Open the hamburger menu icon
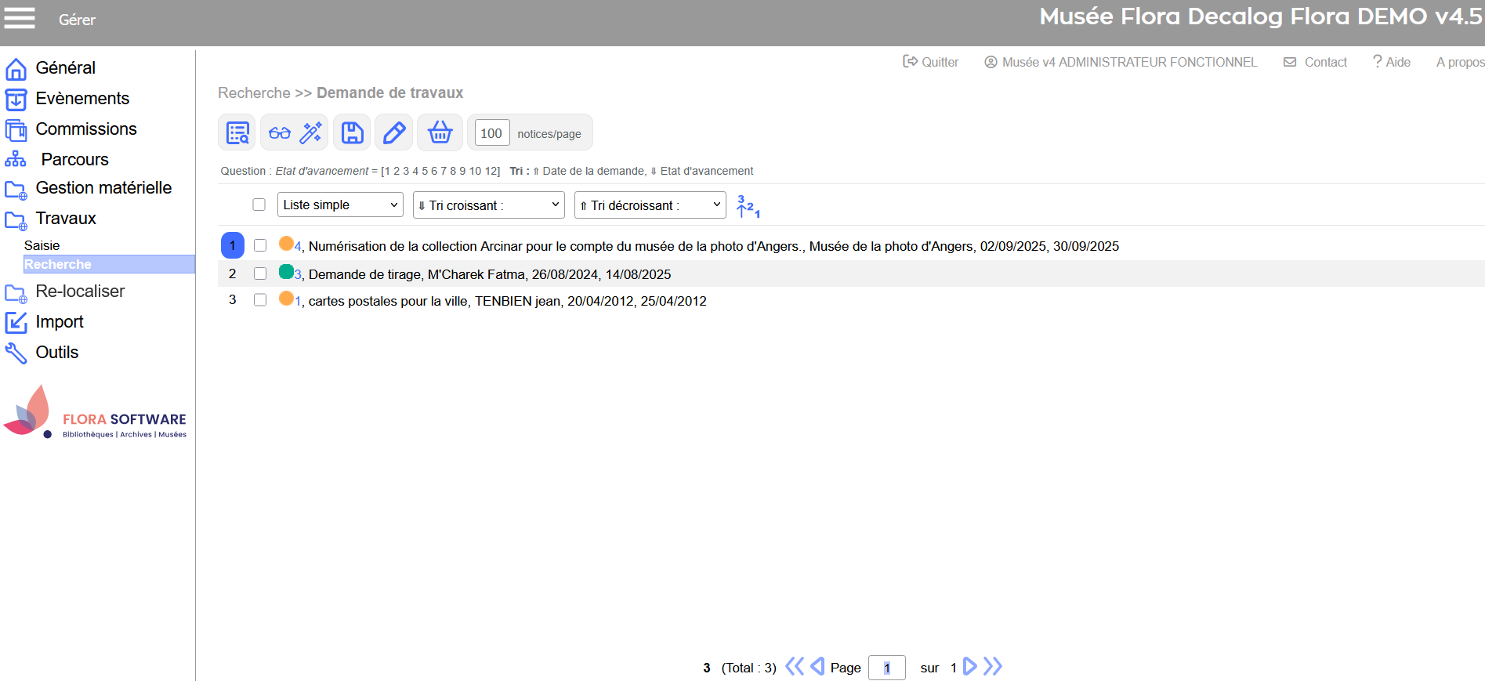 [x=20, y=18]
